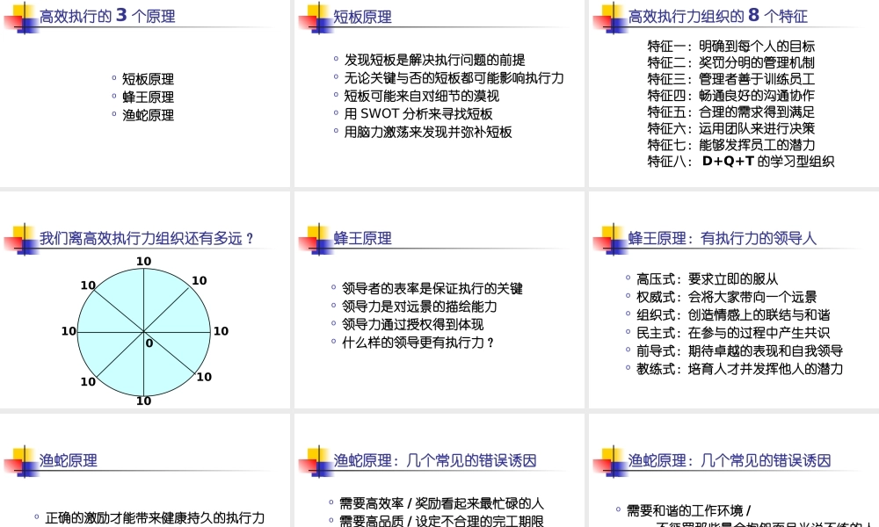879x527 pixels.
Task: Click the bullet '需要高品质 / 设定不合理的完工期限'
Action: pos(442,521)
